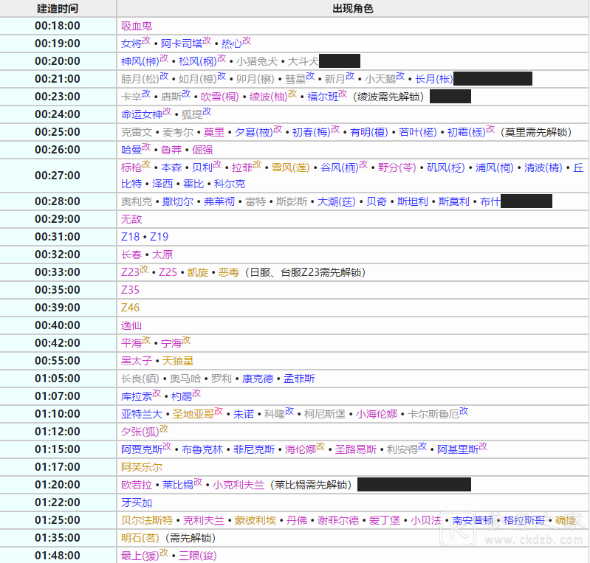Open the 牙买加 link

tap(137, 502)
